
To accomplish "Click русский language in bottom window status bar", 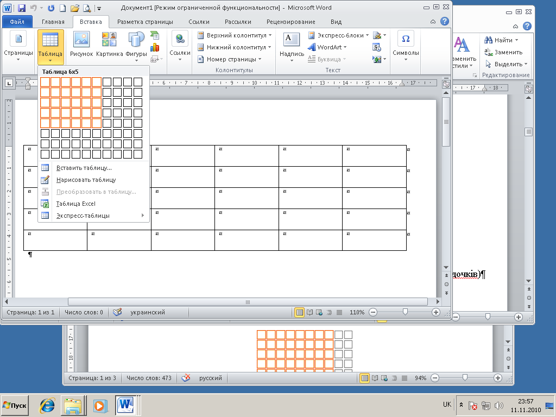I will pos(210,378).
